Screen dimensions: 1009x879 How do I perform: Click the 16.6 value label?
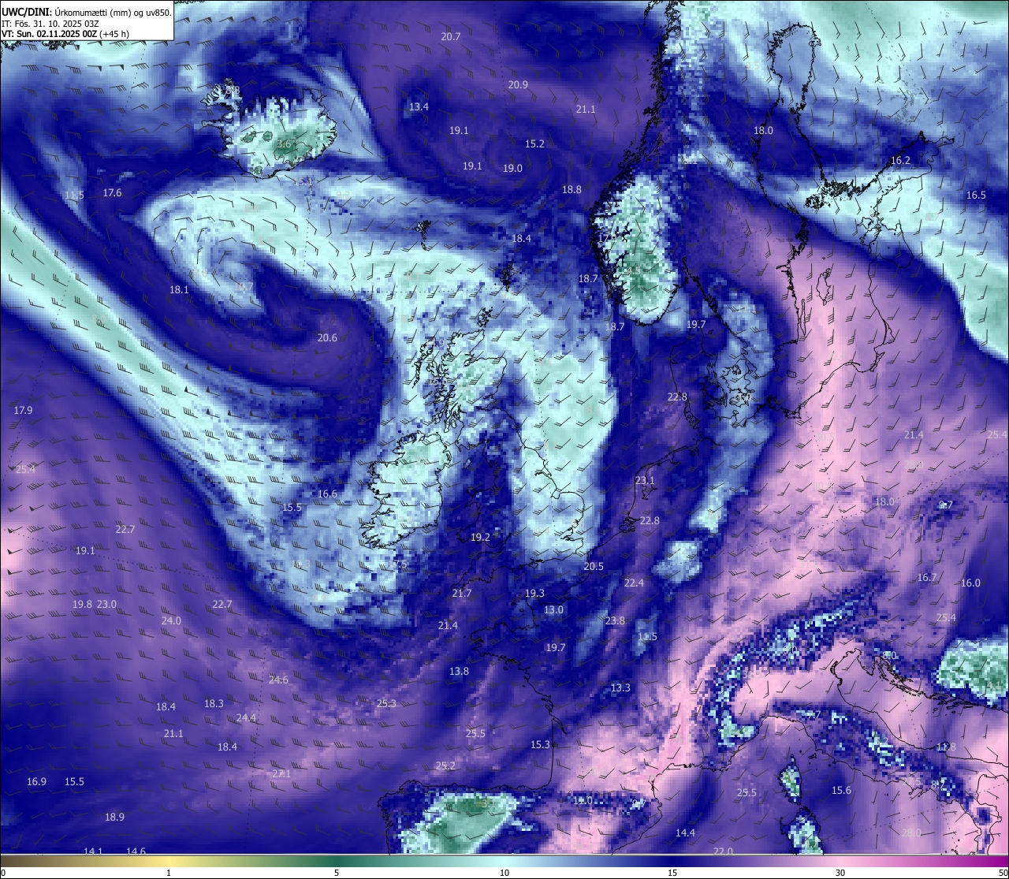click(327, 494)
